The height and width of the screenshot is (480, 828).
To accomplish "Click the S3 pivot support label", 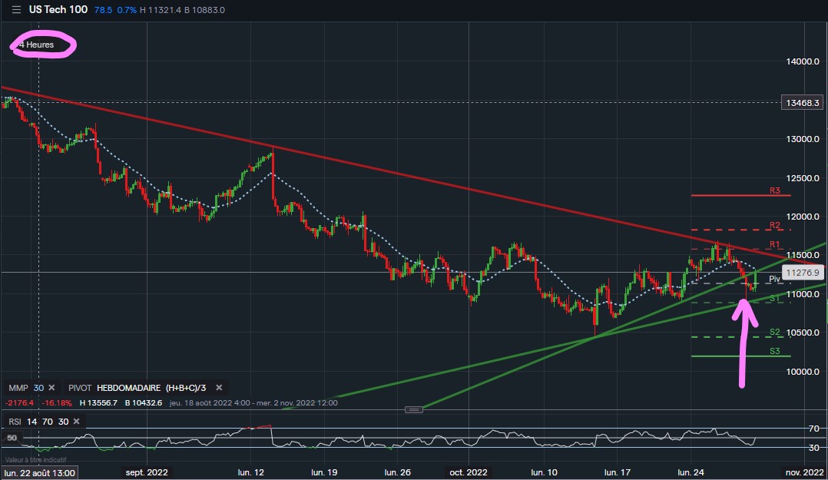I will pyautogui.click(x=775, y=351).
